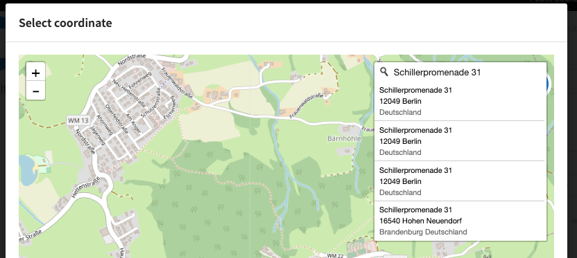Click the Jägerweg street label
This screenshot has height=258, width=577.
(x=98, y=135)
